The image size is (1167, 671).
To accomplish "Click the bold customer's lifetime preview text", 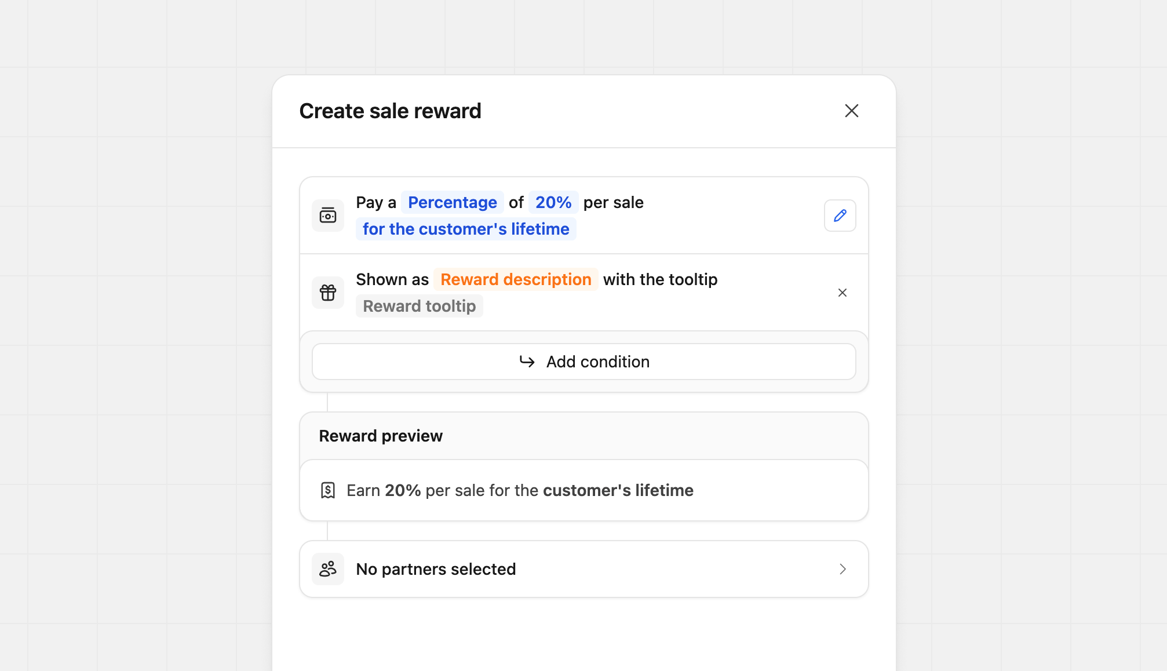I will [617, 490].
